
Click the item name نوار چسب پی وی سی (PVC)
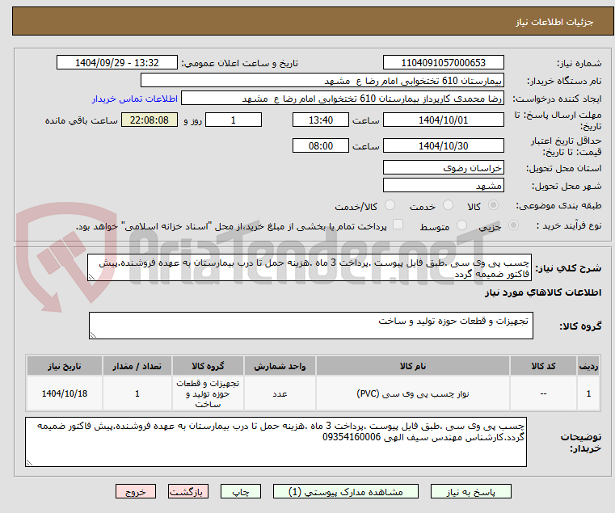(413, 393)
